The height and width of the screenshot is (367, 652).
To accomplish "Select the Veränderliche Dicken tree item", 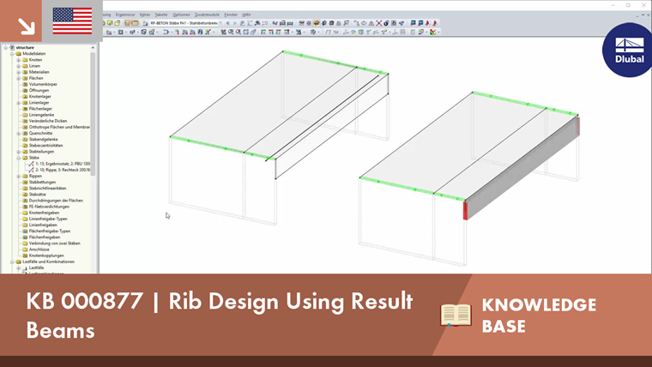I will [x=48, y=121].
